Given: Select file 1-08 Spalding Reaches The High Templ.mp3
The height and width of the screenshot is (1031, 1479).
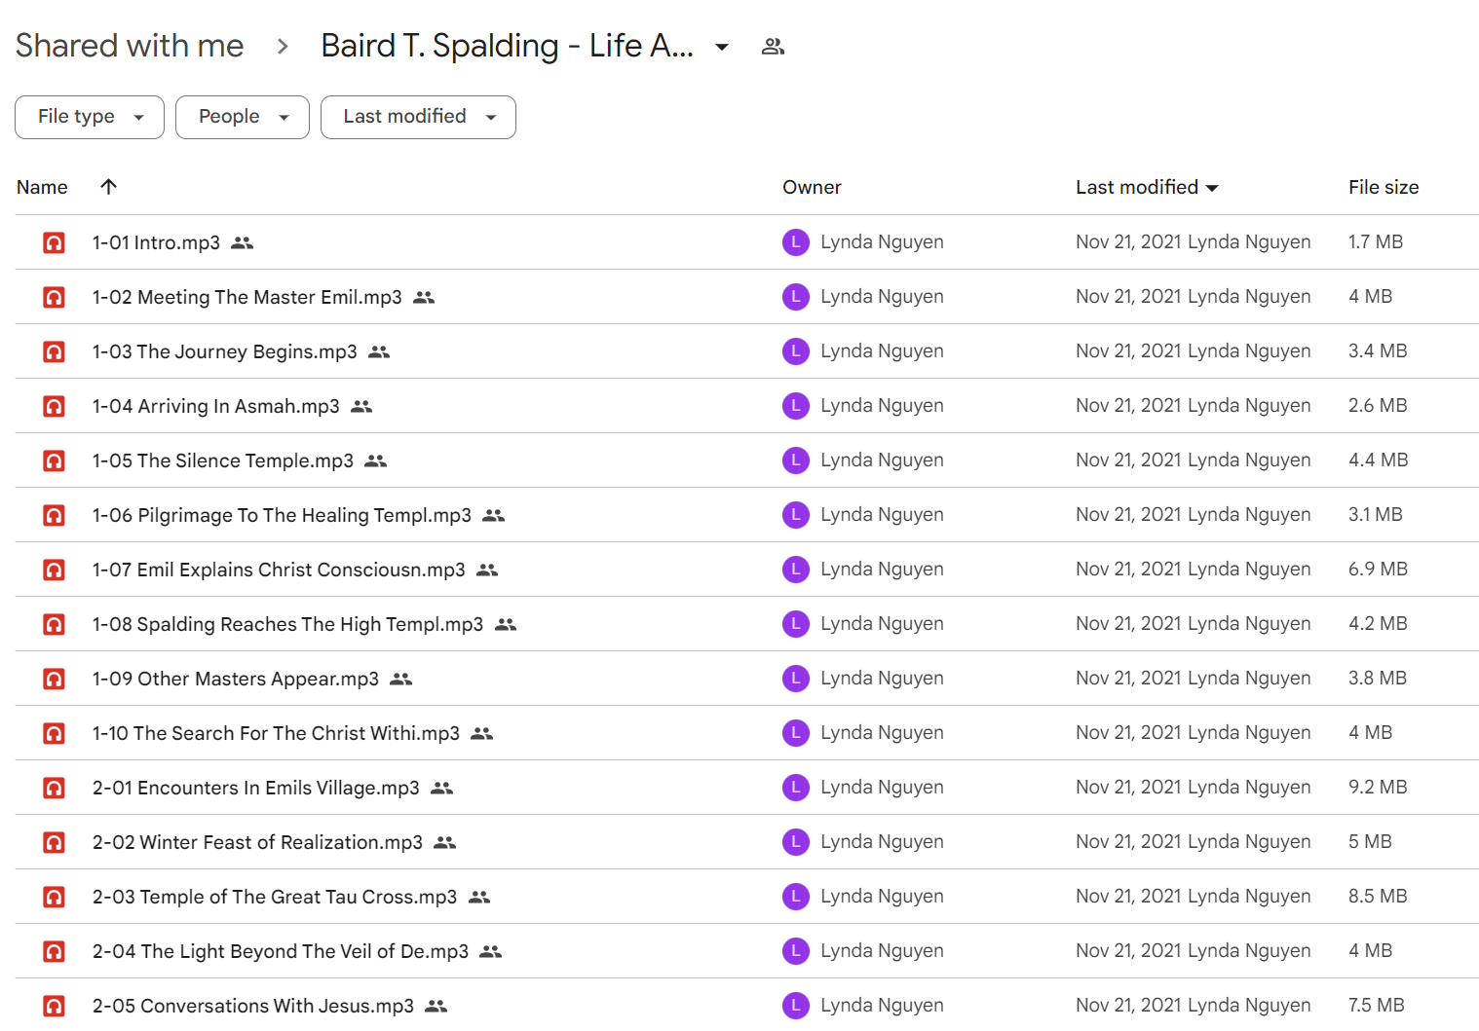Looking at the screenshot, I should coord(287,624).
